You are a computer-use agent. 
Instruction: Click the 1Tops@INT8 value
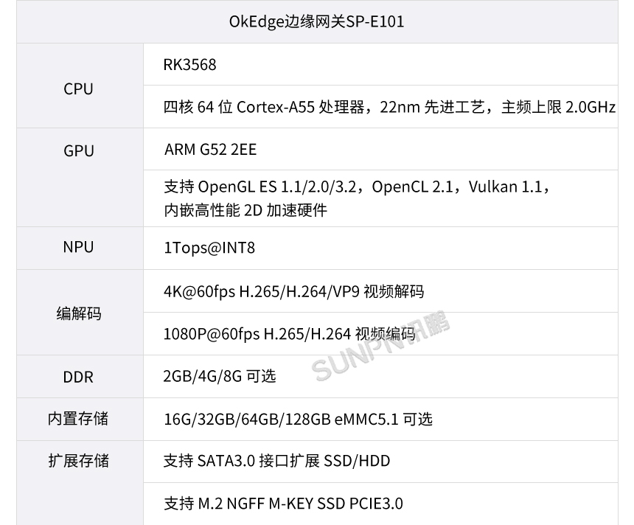coord(209,248)
